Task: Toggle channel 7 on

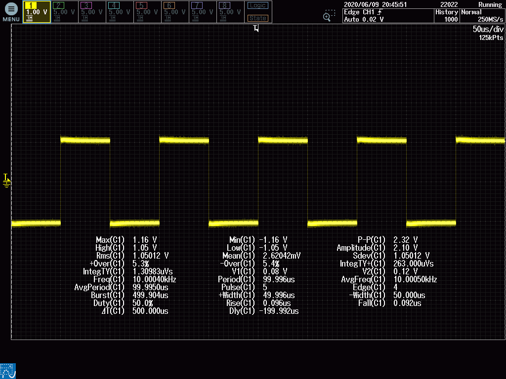Action: coord(203,12)
